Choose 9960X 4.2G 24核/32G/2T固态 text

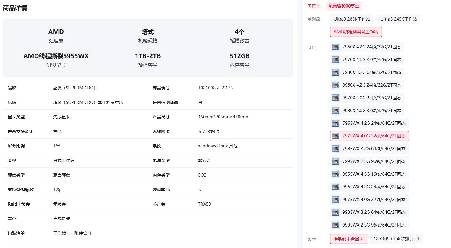click(372, 85)
